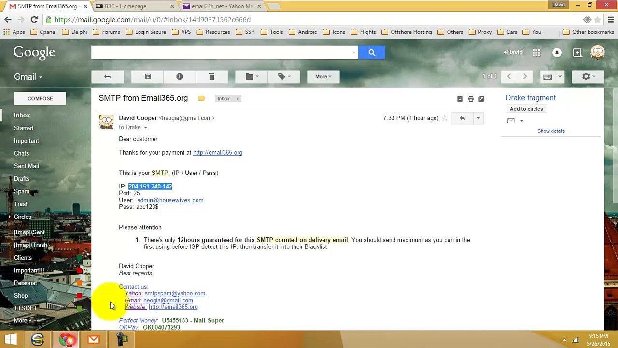This screenshot has width=618, height=348.
Task: Go to Sent Mail
Action: [27, 166]
